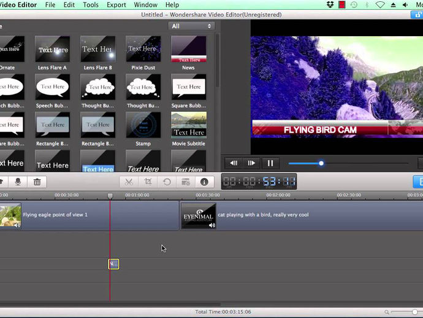Select the yellow-highlighted title clip on timeline
The image size is (423, 318).
tap(113, 264)
